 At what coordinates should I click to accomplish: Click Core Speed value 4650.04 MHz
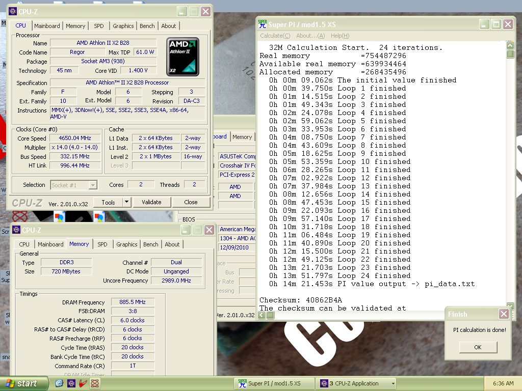click(x=75, y=138)
